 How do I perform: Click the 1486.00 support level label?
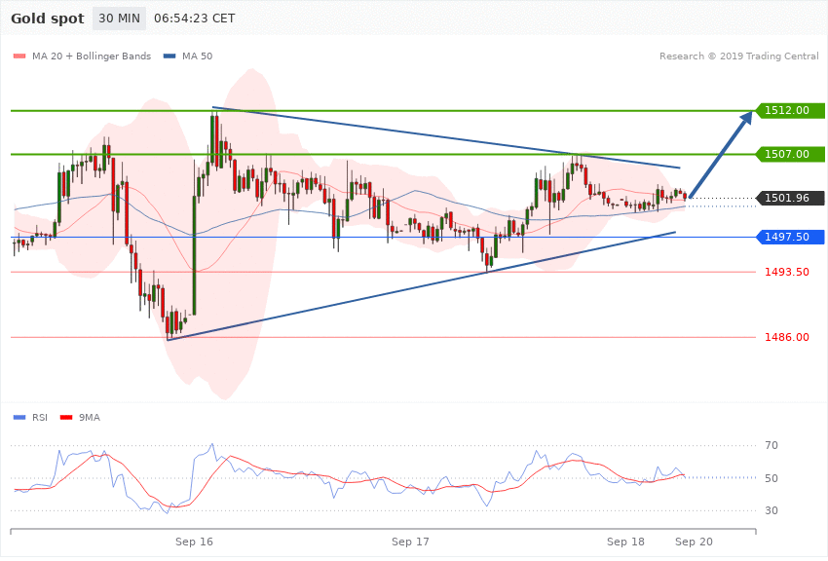tap(787, 337)
